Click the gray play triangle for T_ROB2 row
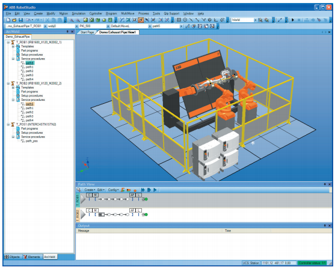Screen dimensions: 335x270 (83, 214)
